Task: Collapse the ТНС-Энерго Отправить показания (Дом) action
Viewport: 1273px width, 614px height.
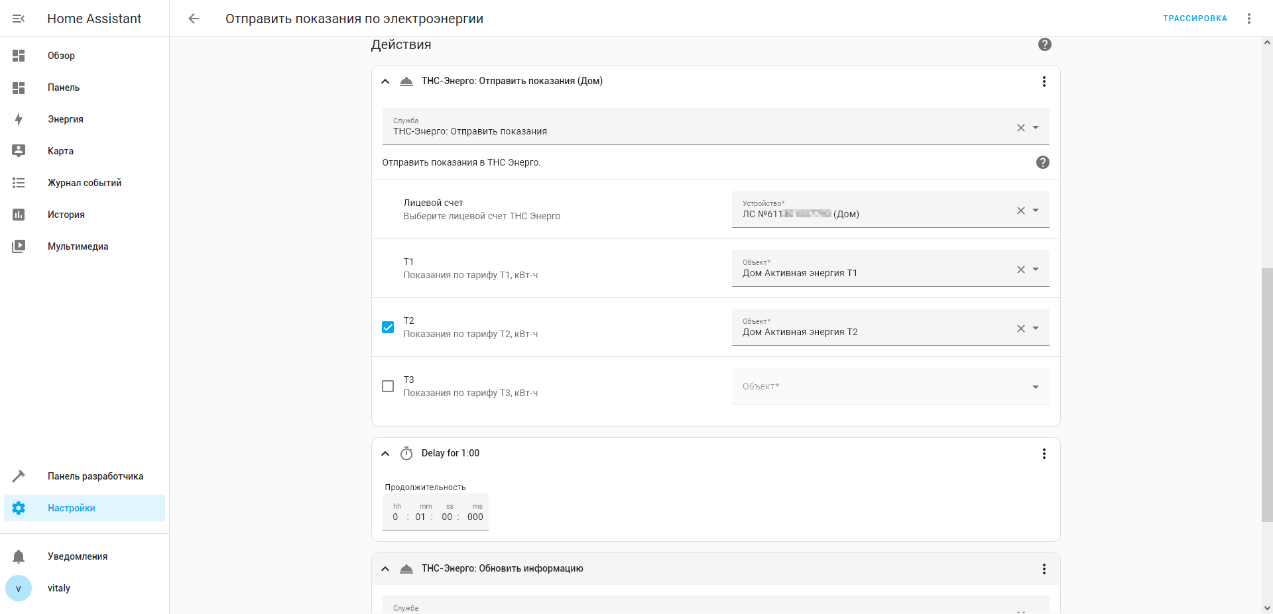Action: tap(385, 81)
